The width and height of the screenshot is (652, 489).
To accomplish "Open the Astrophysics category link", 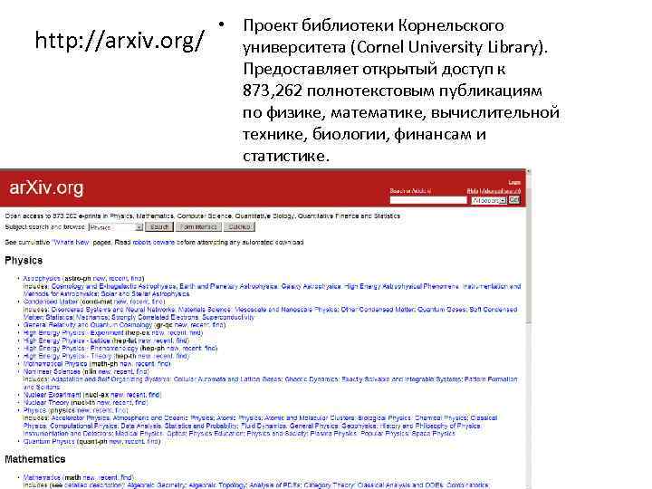I will coord(42,278).
